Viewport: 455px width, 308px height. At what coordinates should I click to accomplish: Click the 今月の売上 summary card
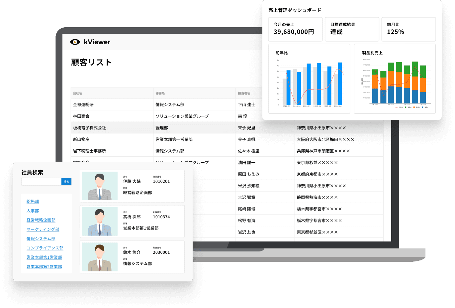coord(295,29)
